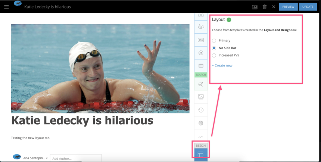Select the No Side Bar layout
Image resolution: width=321 pixels, height=162 pixels.
pos(214,48)
